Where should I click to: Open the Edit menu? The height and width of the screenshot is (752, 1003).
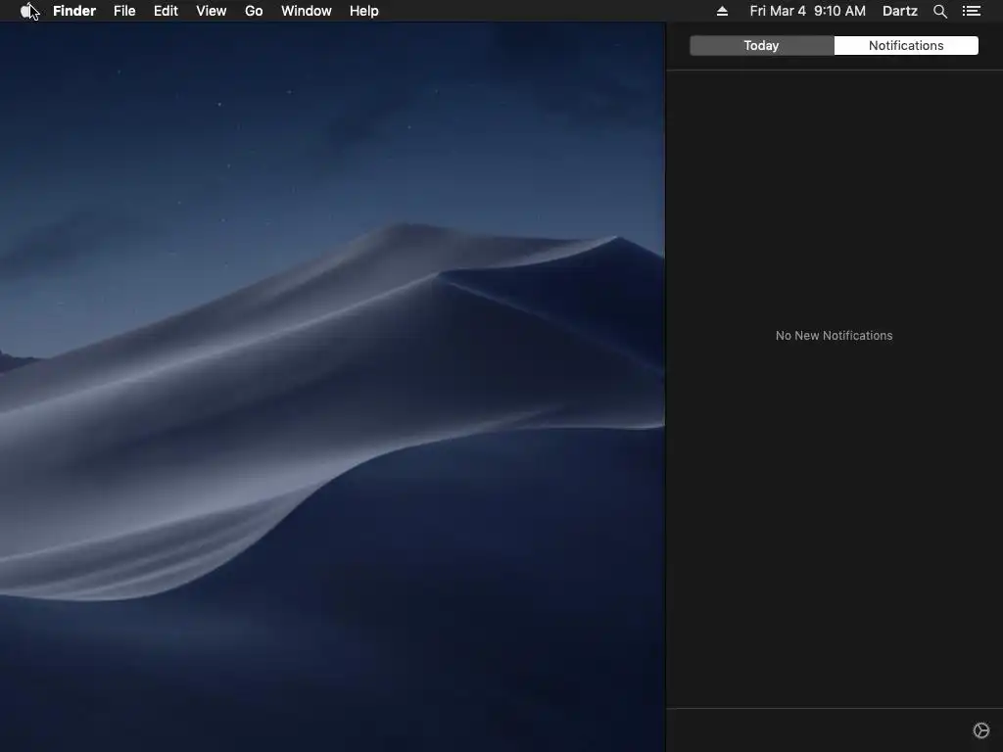[x=166, y=11]
